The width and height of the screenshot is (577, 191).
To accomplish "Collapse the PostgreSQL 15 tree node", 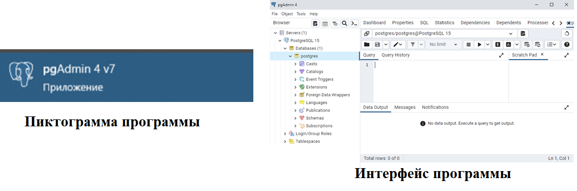I will 280,40.
